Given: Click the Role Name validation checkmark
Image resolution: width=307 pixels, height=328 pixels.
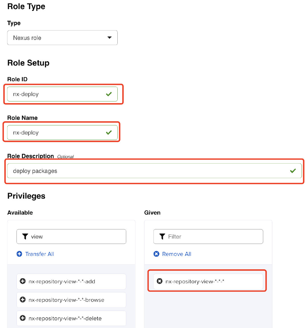Looking at the screenshot, I should (109, 133).
